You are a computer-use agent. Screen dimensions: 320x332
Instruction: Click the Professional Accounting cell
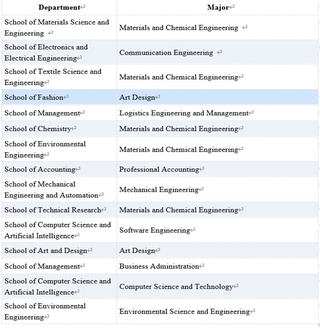point(217,169)
